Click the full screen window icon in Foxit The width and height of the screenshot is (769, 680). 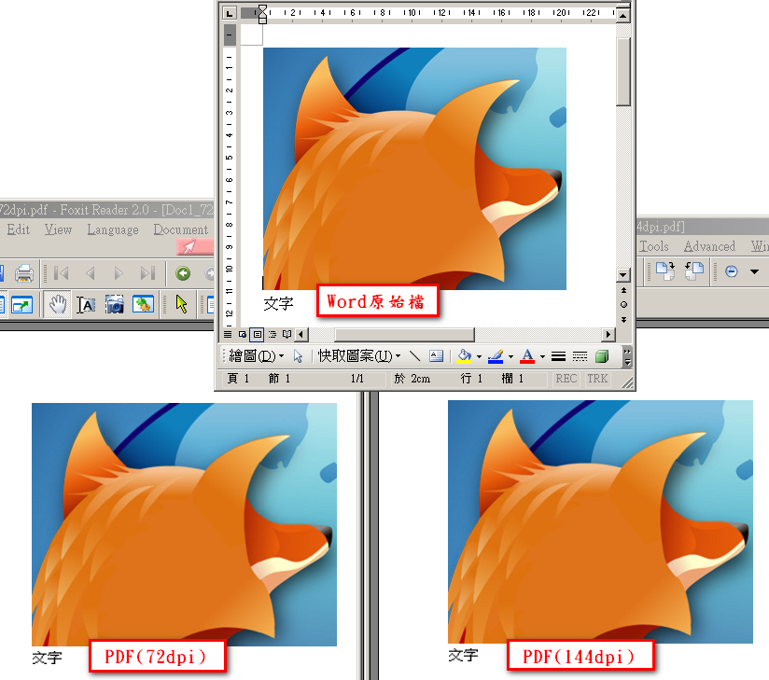coord(21,305)
